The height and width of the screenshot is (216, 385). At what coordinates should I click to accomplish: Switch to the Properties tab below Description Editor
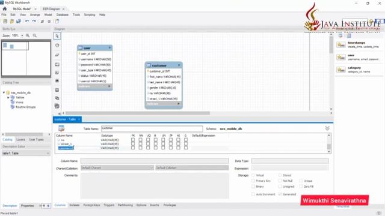click(27, 206)
